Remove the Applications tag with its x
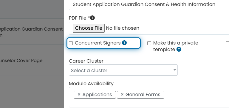The height and width of the screenshot is (108, 229). tap(79, 95)
